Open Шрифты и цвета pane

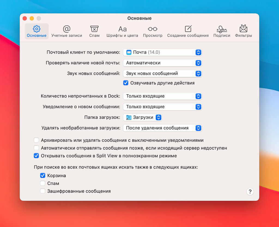click(x=122, y=31)
